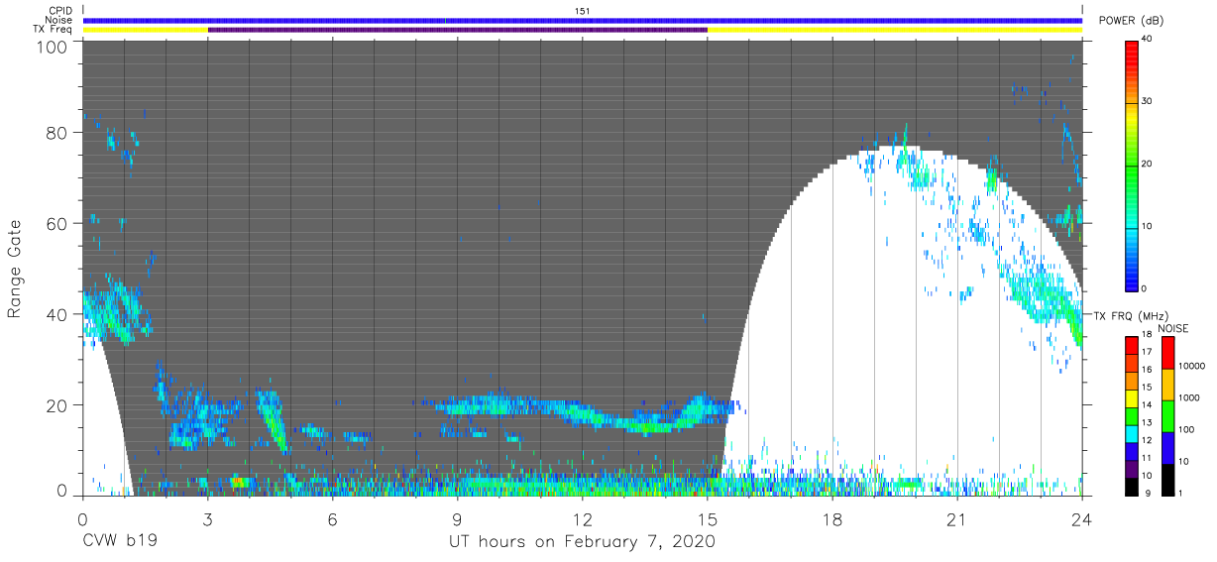
Task: Click the '1000' noise legend label
Action: coord(1190,398)
